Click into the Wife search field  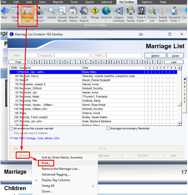point(124,56)
